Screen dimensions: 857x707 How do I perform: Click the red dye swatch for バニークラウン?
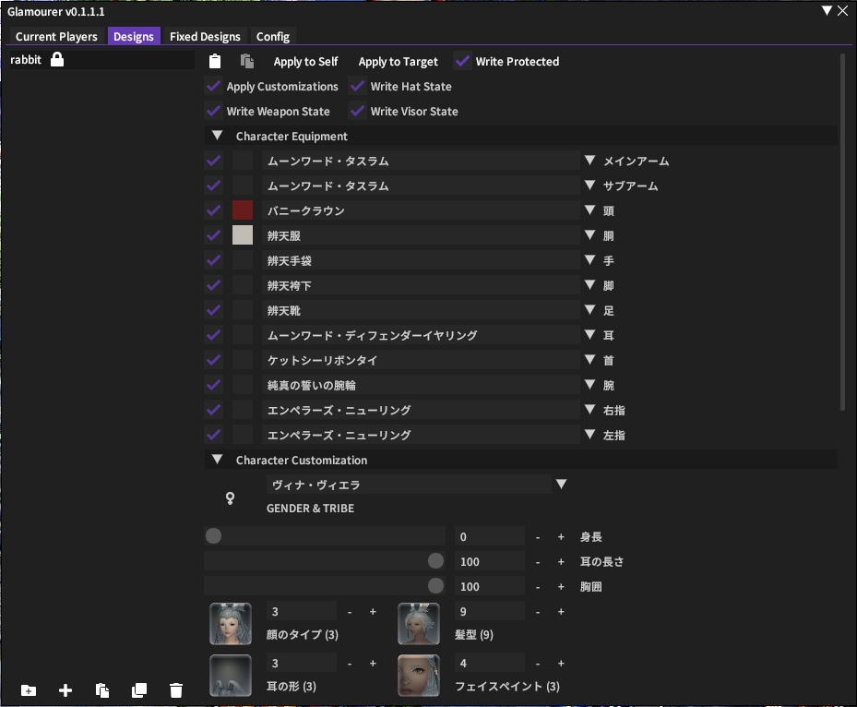(243, 210)
